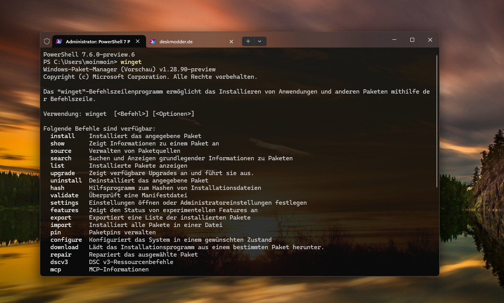Click the PowerShell icon on the first tab

pyautogui.click(x=59, y=41)
